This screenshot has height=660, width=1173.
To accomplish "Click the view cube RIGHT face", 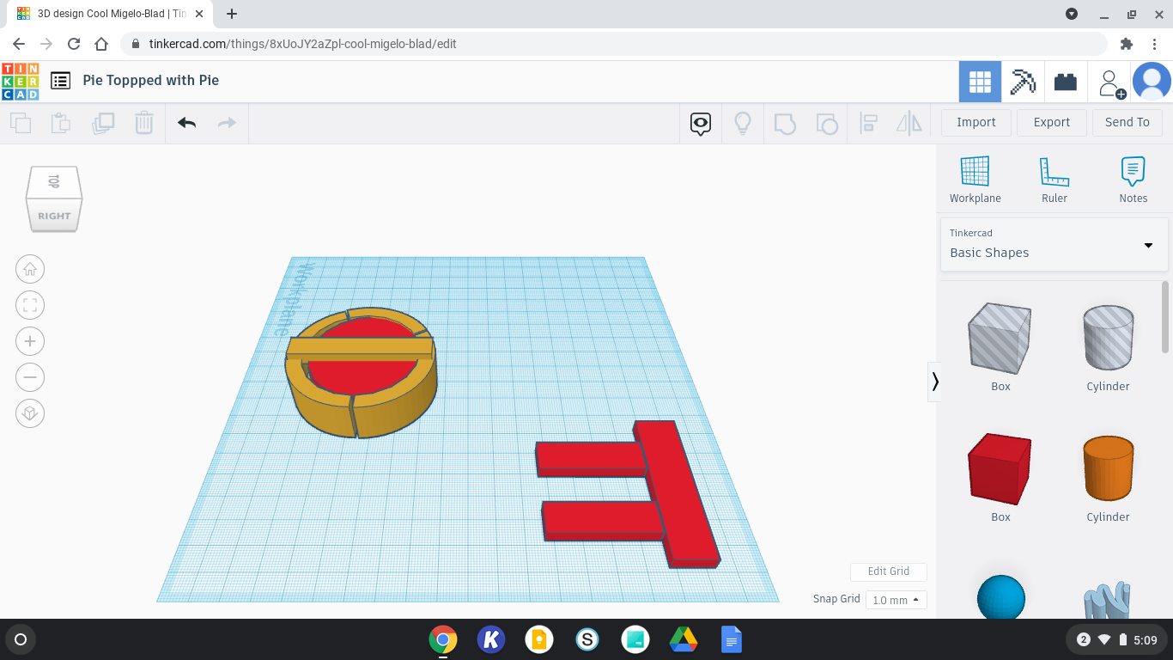I will coord(54,216).
